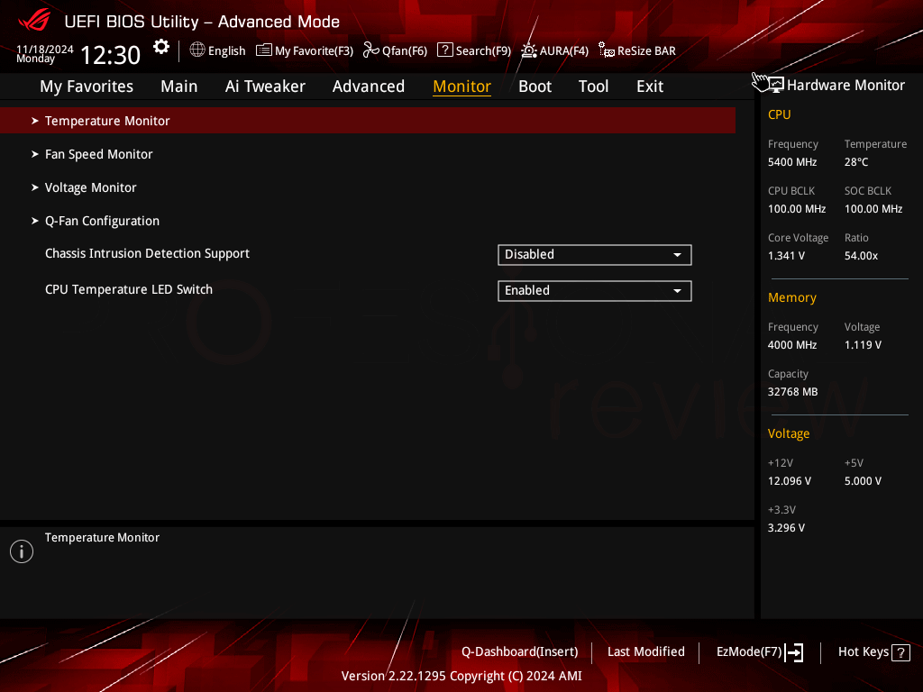
Task: Click CPU frequency value 5400 MHz
Action: (792, 162)
